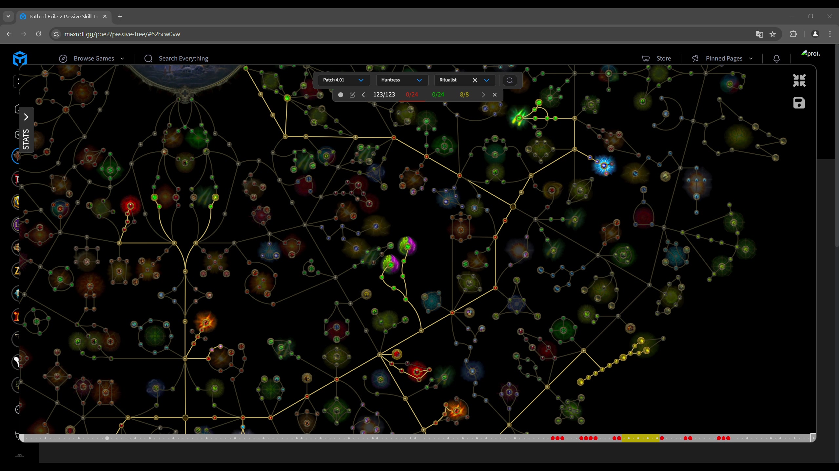This screenshot has width=839, height=471.
Task: Select the 123/123 passive points tab
Action: click(x=384, y=95)
